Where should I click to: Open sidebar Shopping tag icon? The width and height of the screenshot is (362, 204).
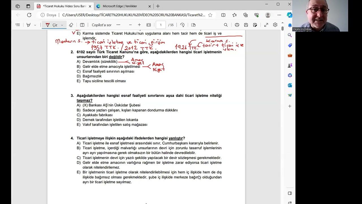(x=290, y=45)
